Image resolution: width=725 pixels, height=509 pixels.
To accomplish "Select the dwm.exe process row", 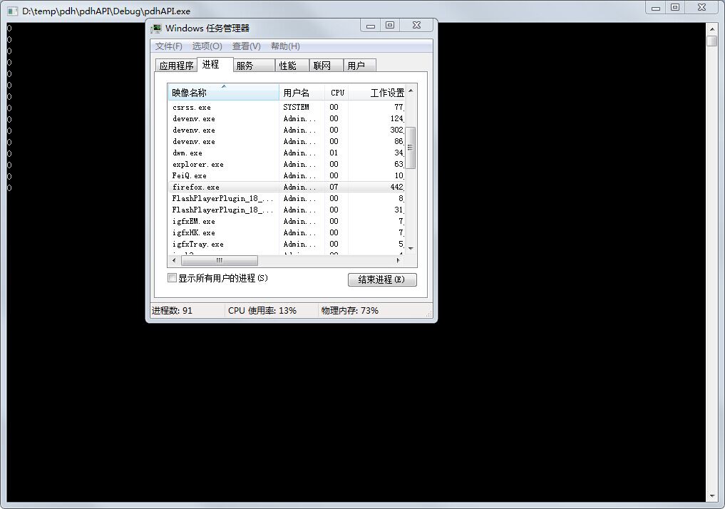I will [286, 153].
